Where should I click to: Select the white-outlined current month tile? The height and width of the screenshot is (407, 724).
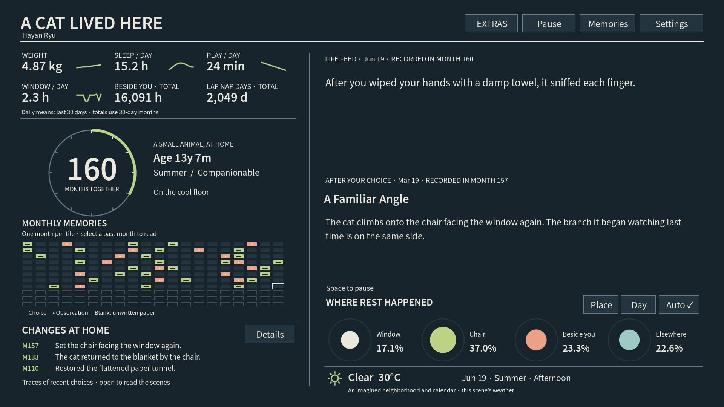[278, 286]
